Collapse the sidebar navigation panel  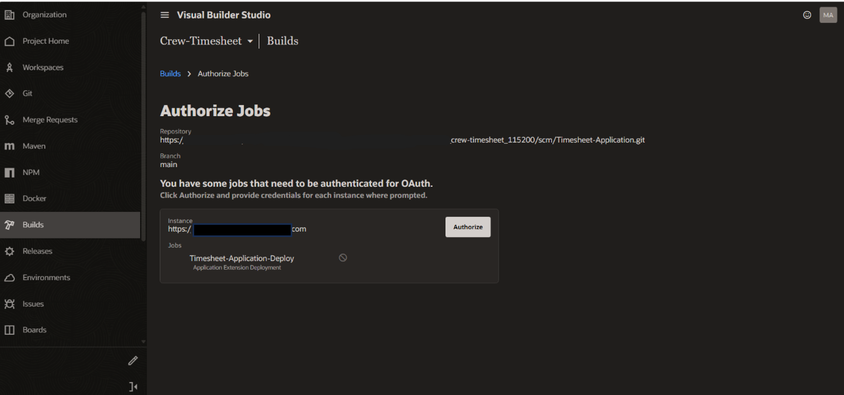tap(133, 387)
